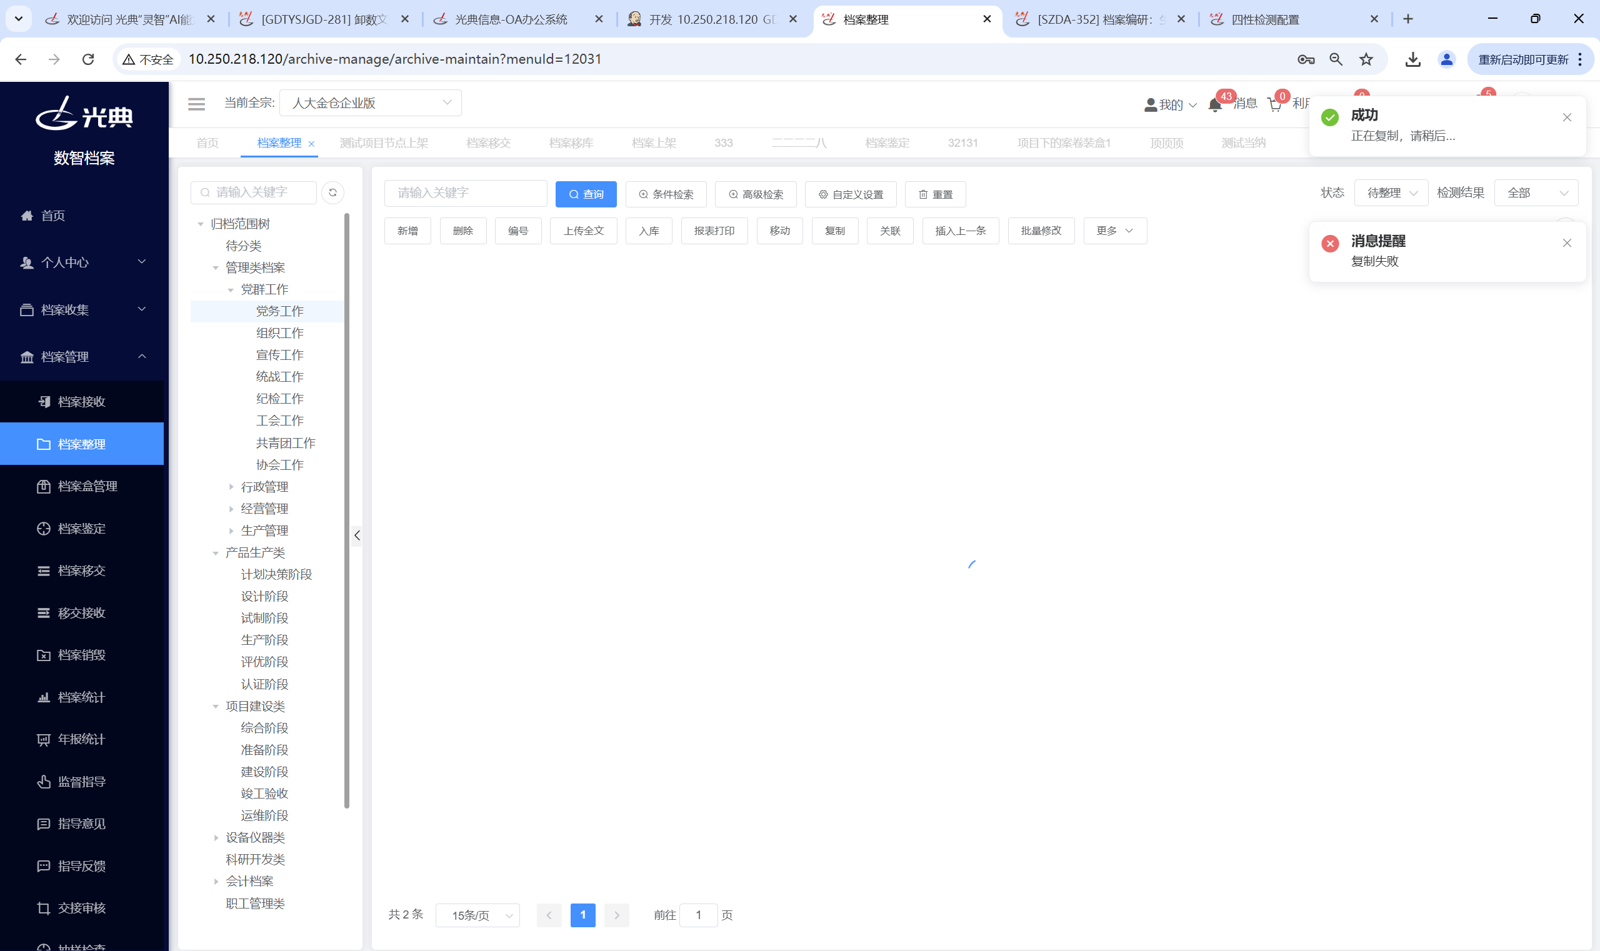1600x951 pixels.
Task: Open 档案销毁 in sidebar
Action: pos(82,654)
